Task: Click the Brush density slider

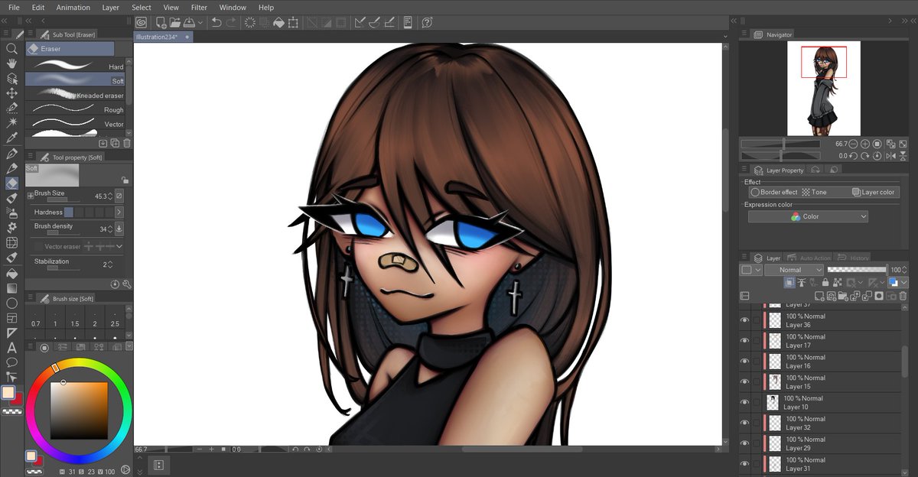Action: 63,233
